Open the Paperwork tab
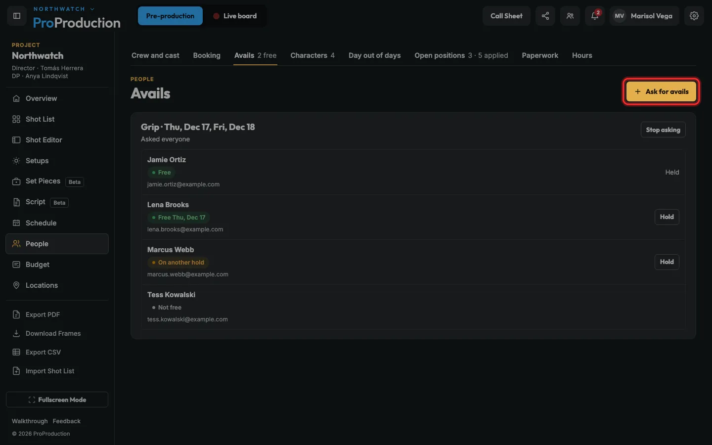The height and width of the screenshot is (445, 712). (x=540, y=55)
